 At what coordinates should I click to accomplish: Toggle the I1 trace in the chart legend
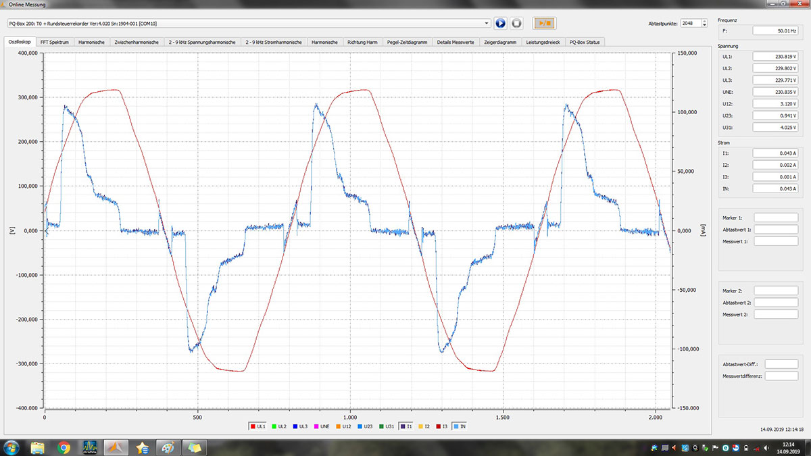[x=406, y=426]
